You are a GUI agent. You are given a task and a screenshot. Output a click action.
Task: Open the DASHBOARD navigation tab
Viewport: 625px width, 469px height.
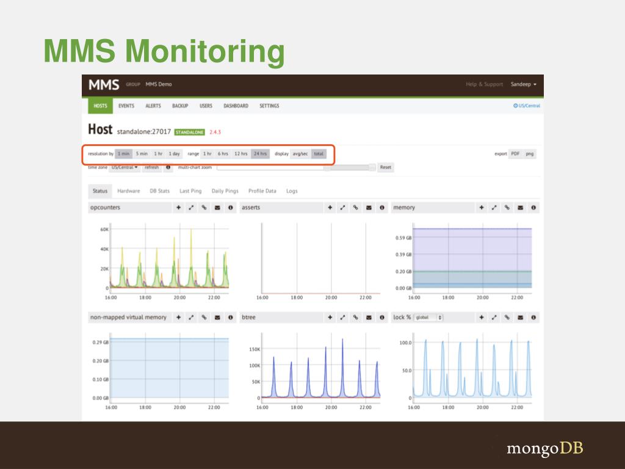click(x=236, y=106)
